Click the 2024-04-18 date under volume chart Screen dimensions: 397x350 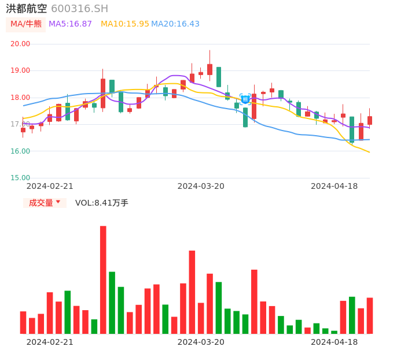334,342
